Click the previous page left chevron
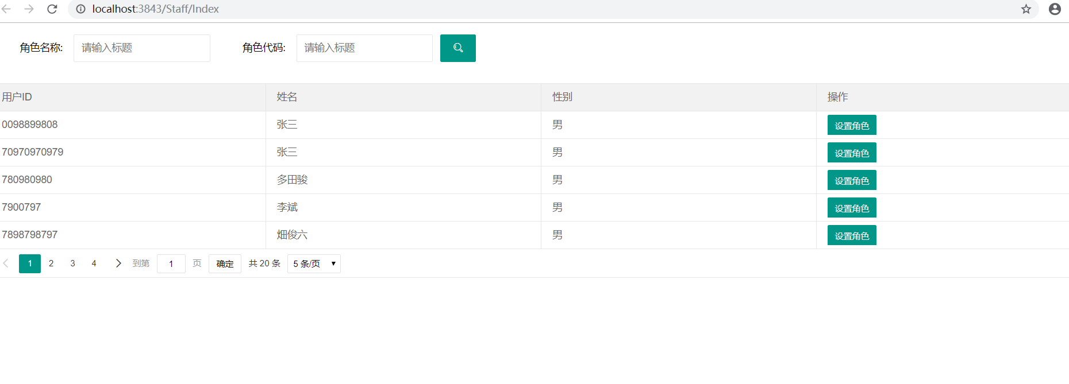The image size is (1069, 384). 6,263
